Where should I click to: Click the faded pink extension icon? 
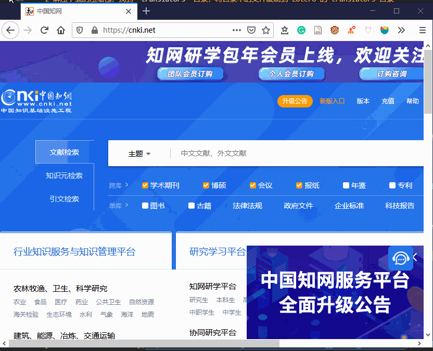[368, 30]
